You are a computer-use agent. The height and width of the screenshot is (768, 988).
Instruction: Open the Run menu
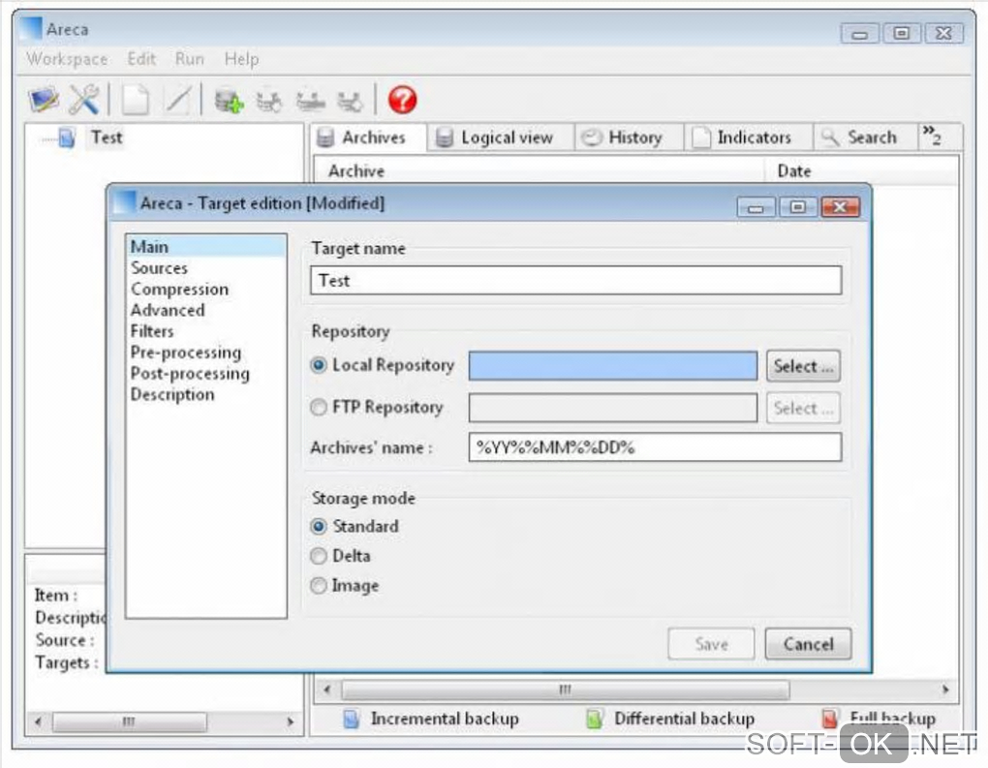(x=189, y=59)
